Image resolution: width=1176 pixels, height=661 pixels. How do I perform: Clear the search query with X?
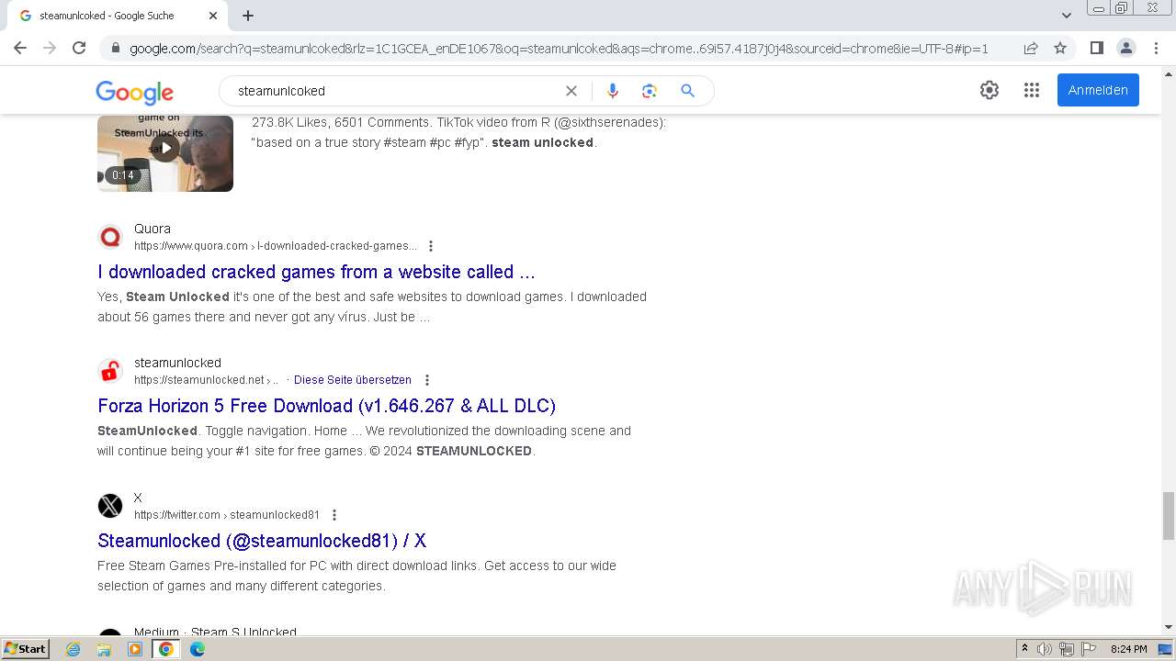[x=571, y=91]
